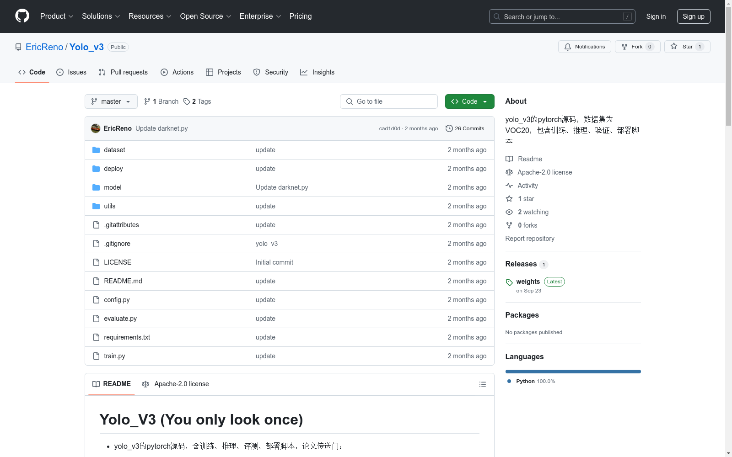The height and width of the screenshot is (457, 732).
Task: Click the Fork button
Action: [637, 47]
